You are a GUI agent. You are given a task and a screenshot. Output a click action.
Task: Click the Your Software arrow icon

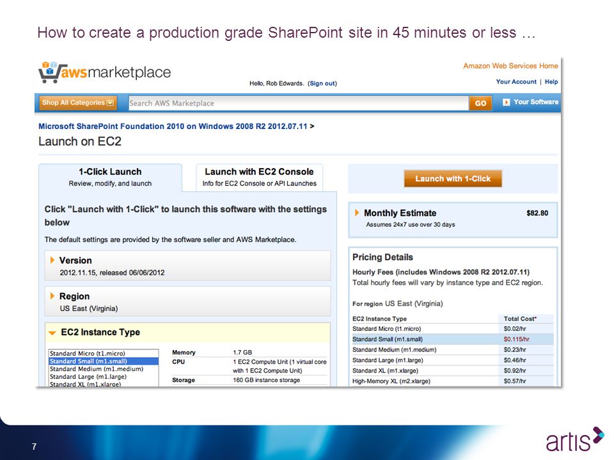[506, 102]
